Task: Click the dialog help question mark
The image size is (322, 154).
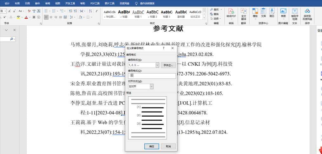Action: click(164, 48)
